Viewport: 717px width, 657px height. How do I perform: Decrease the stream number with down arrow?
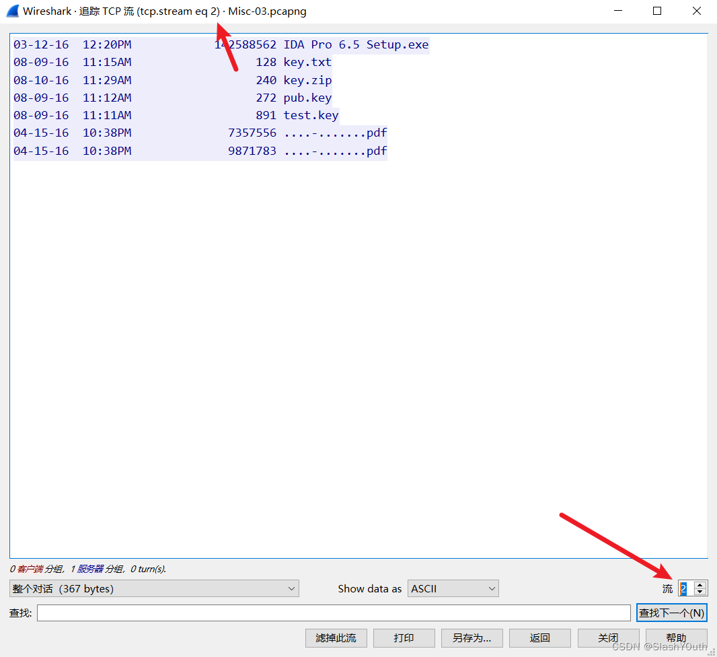[x=700, y=592]
